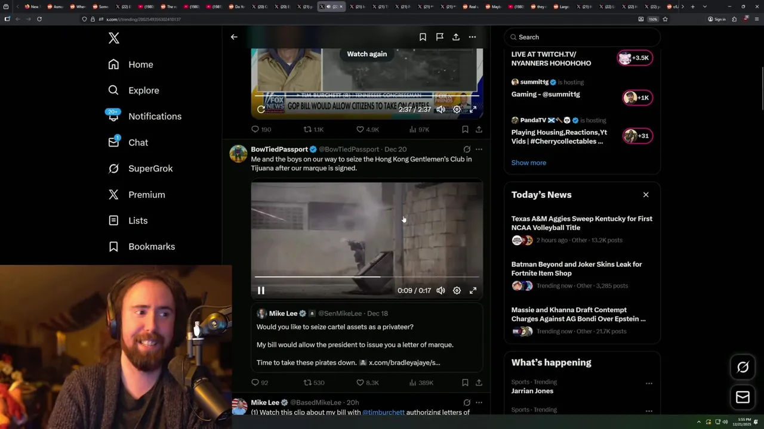
Task: Open more menu on @BasedMikeLee post
Action: [x=479, y=403]
